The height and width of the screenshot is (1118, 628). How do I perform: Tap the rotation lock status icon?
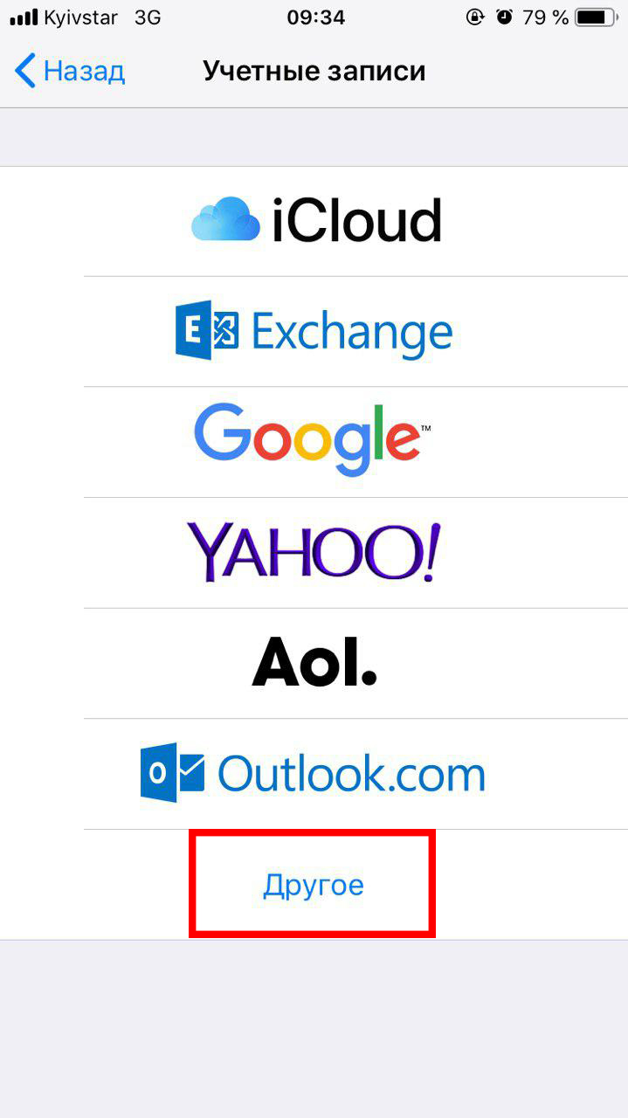pyautogui.click(x=475, y=17)
